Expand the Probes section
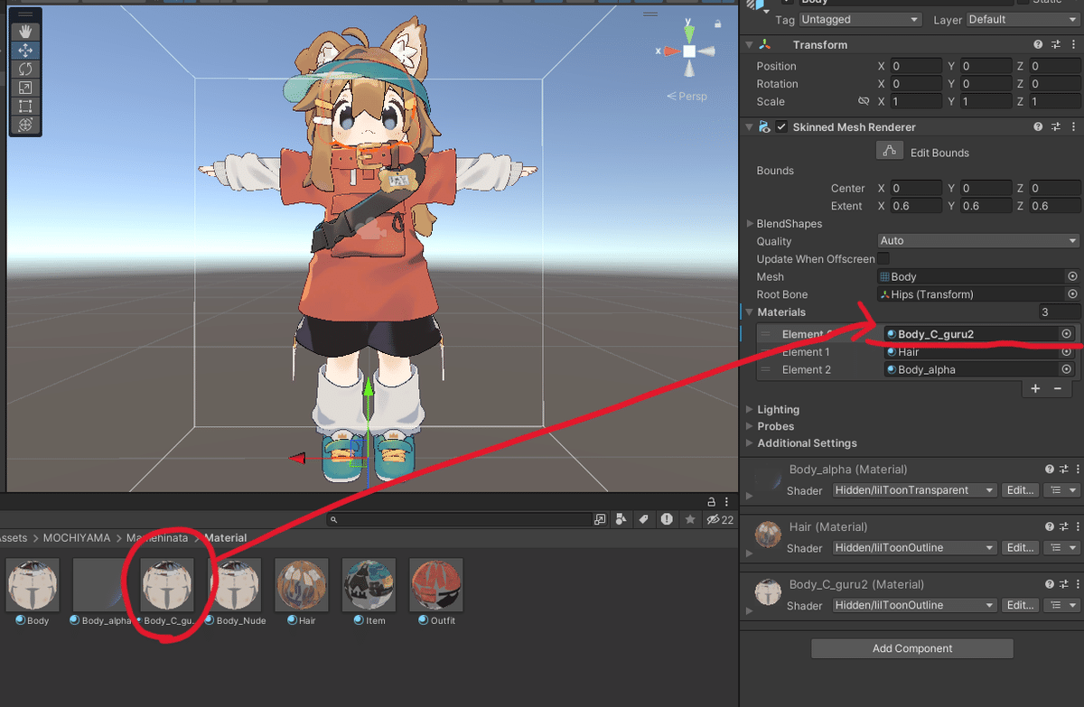Screen dimensions: 1084x707 [750, 426]
